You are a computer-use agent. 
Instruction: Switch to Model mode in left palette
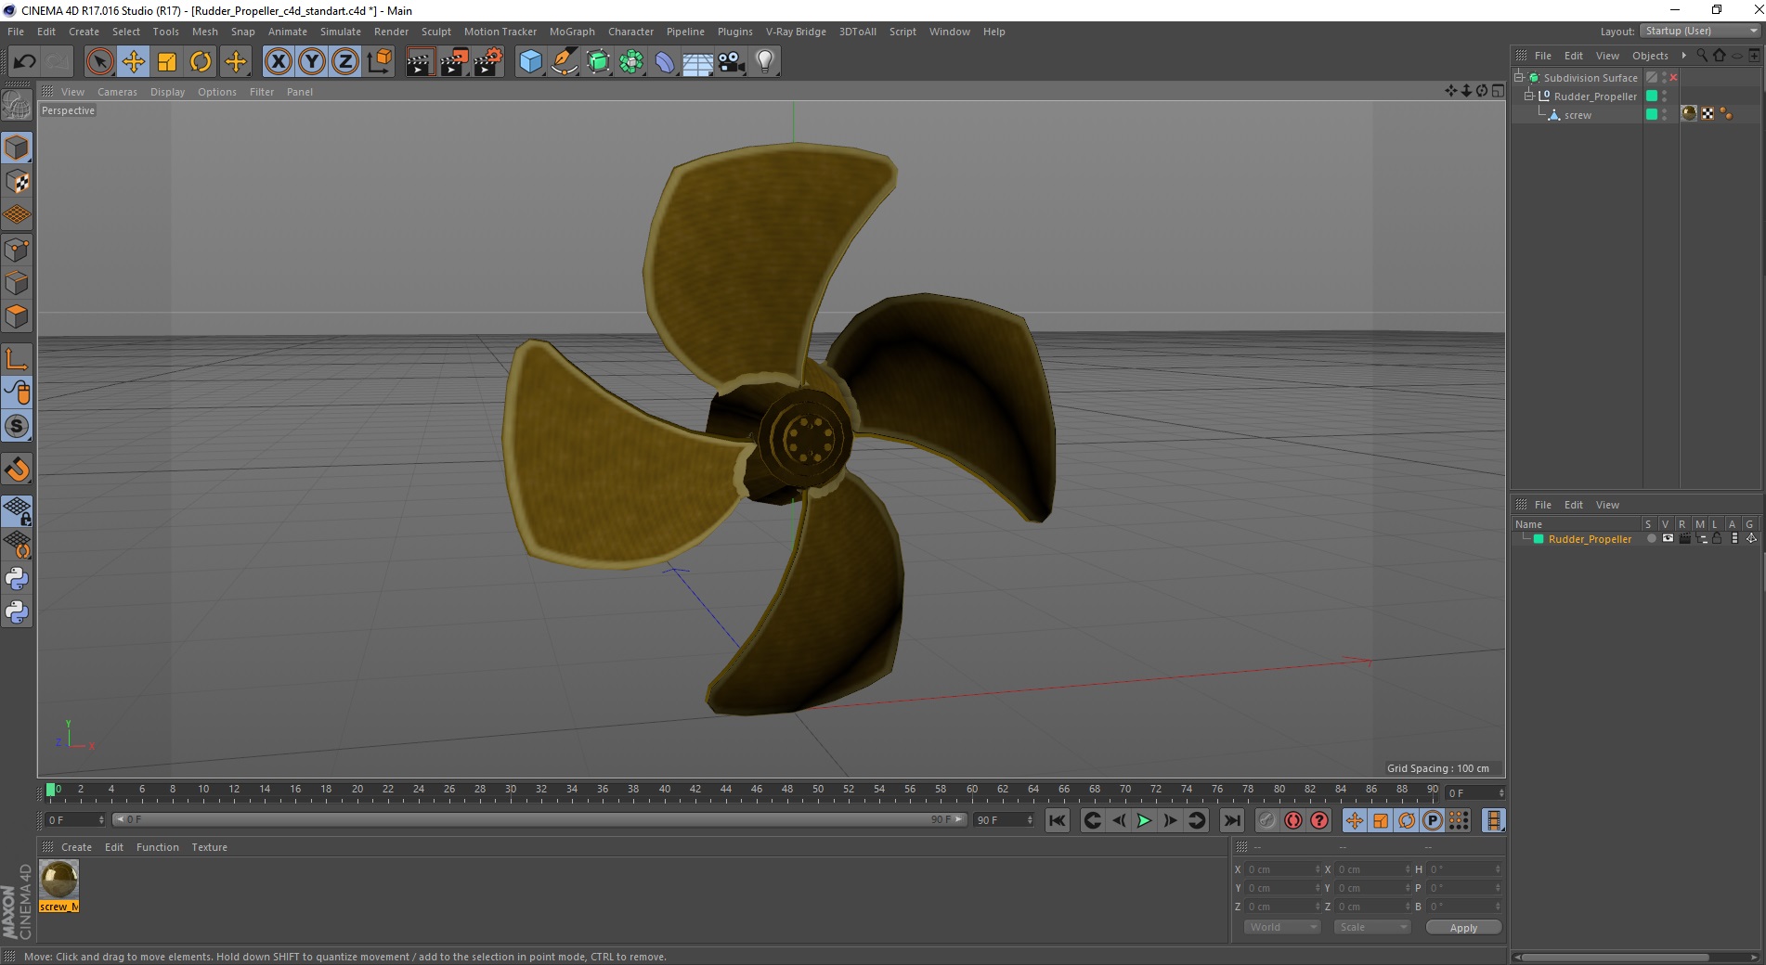17,148
